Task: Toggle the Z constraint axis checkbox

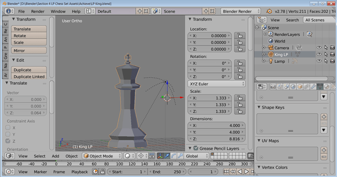Action: coord(8,141)
